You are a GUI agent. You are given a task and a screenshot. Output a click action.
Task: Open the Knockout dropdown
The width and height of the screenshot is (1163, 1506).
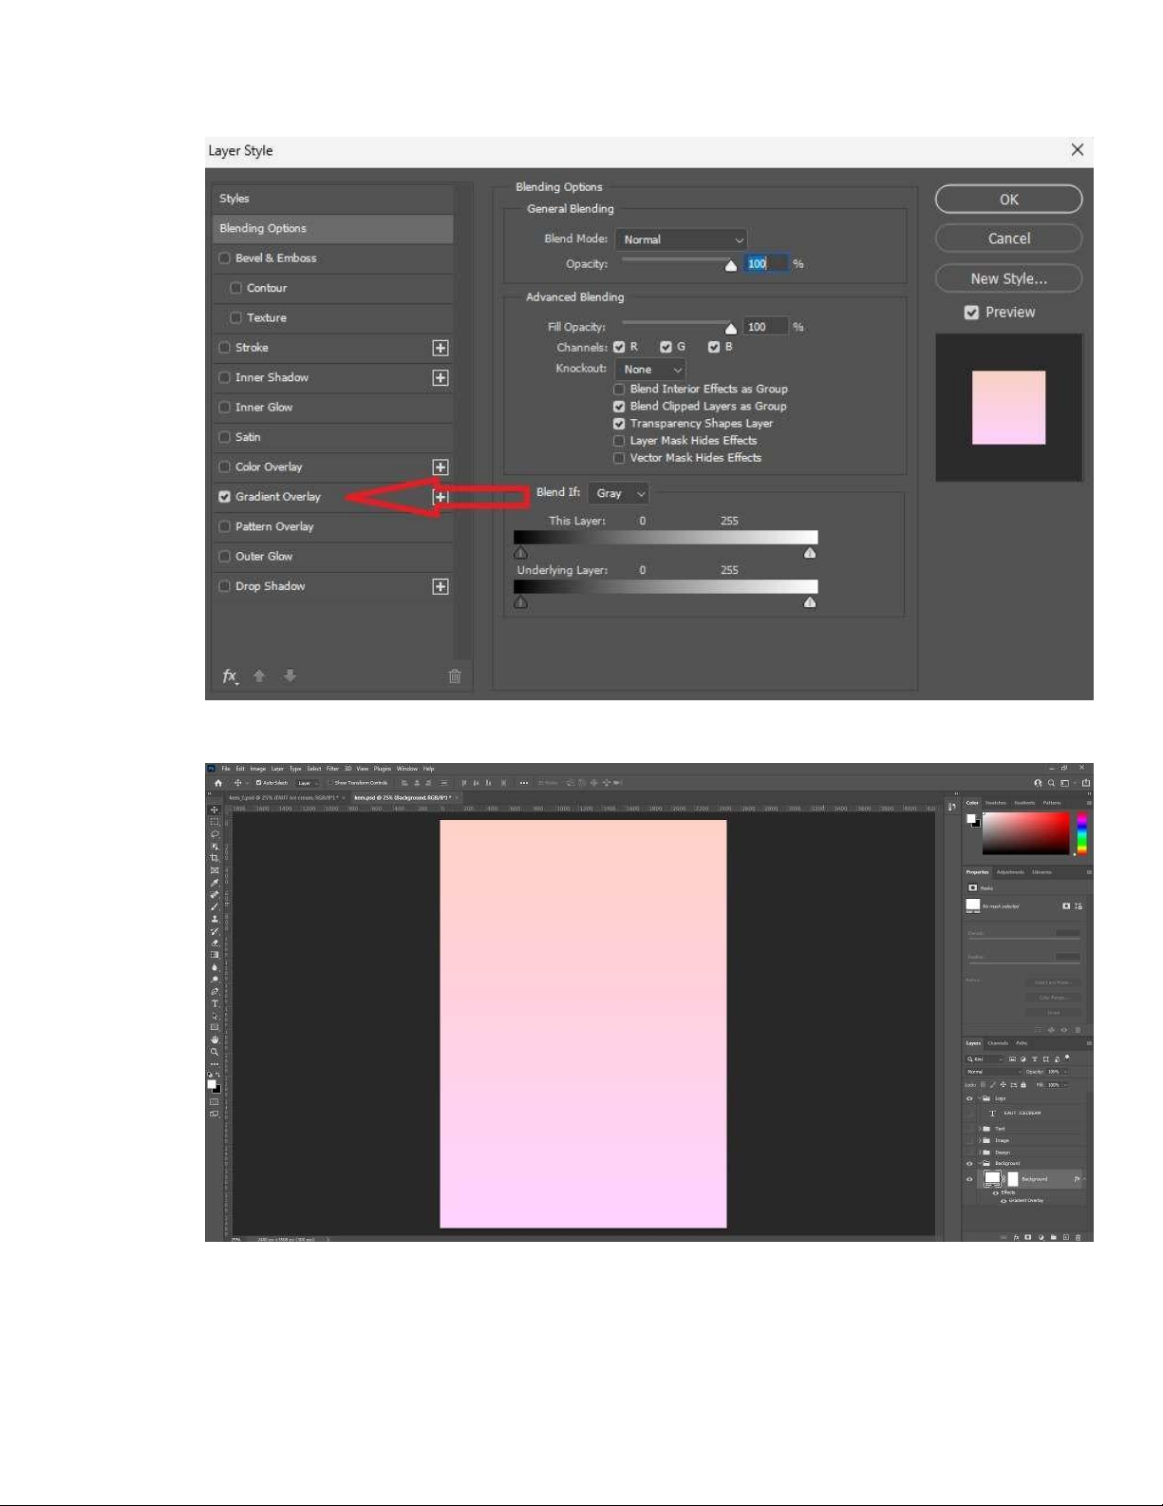coord(650,370)
